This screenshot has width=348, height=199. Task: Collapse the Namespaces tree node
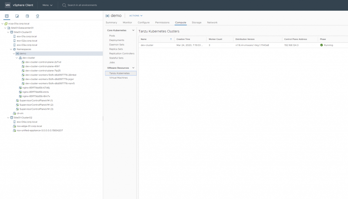pyautogui.click(x=11, y=49)
